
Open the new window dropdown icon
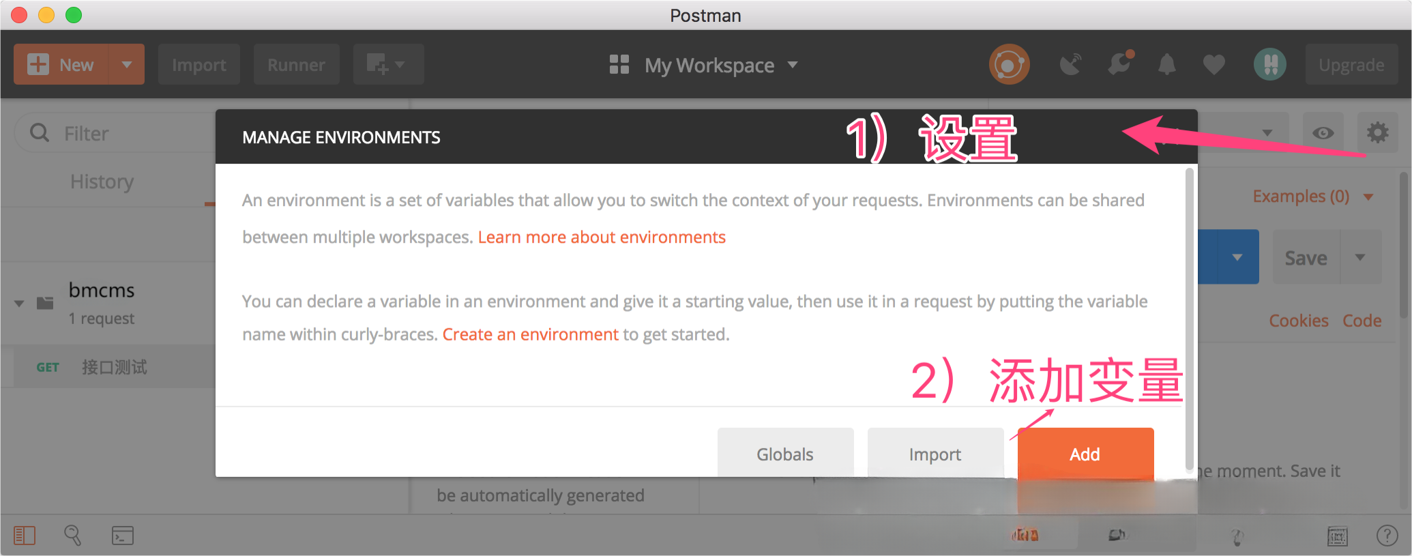(388, 65)
